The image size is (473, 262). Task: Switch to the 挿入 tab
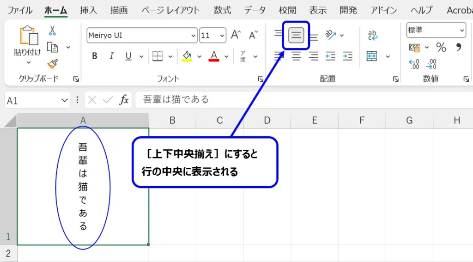click(88, 10)
